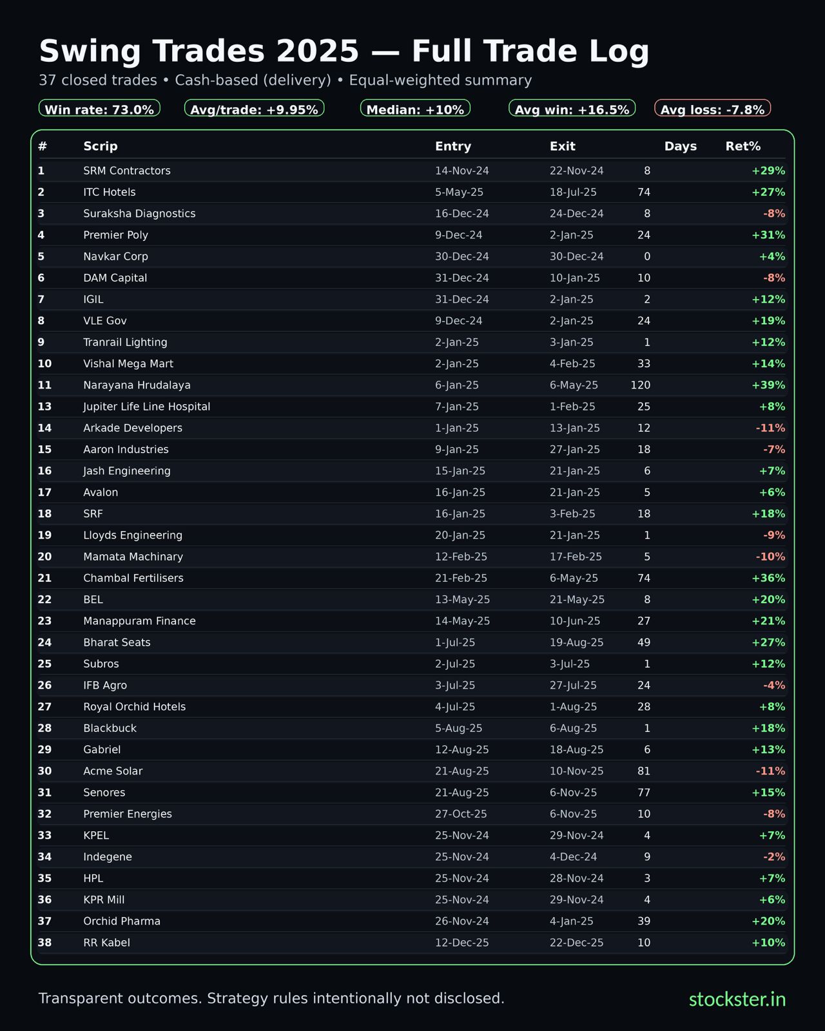Select the Orchid Pharma scrip name
Image resolution: width=825 pixels, height=1031 pixels.
(122, 921)
